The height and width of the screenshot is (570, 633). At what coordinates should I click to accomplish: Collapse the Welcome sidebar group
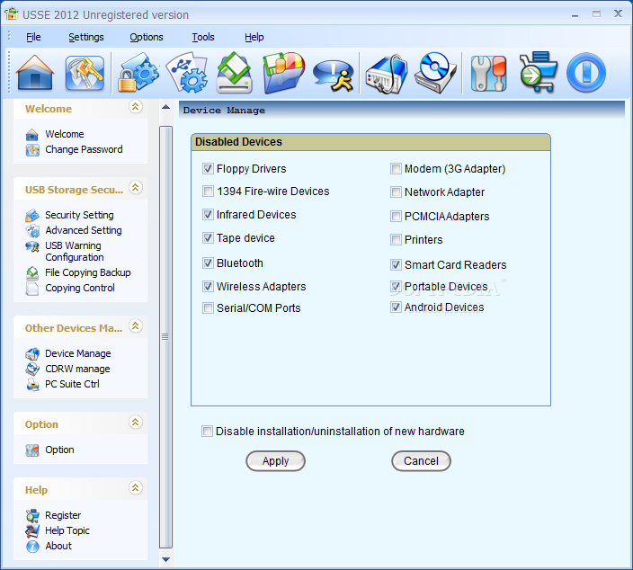pos(136,107)
